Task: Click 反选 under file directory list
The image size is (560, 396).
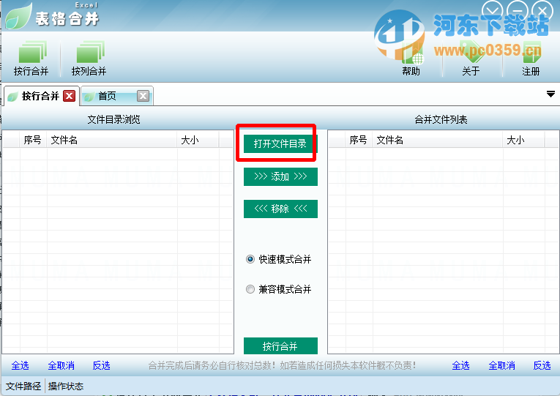Action: (x=102, y=366)
